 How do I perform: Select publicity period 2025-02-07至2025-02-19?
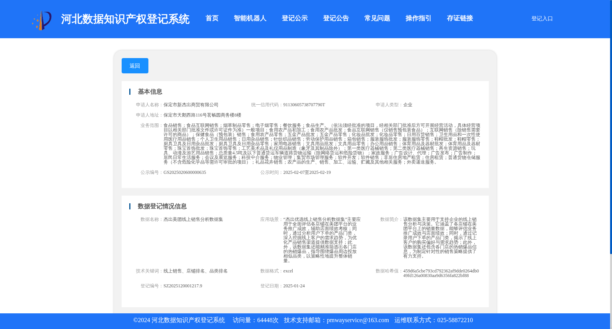point(307,172)
